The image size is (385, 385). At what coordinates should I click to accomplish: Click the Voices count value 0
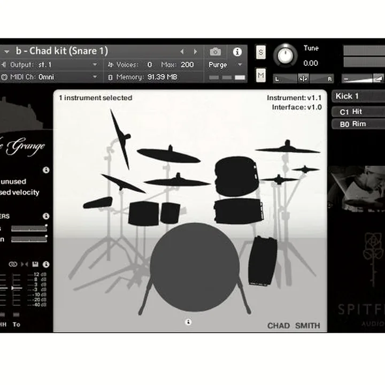[150, 65]
